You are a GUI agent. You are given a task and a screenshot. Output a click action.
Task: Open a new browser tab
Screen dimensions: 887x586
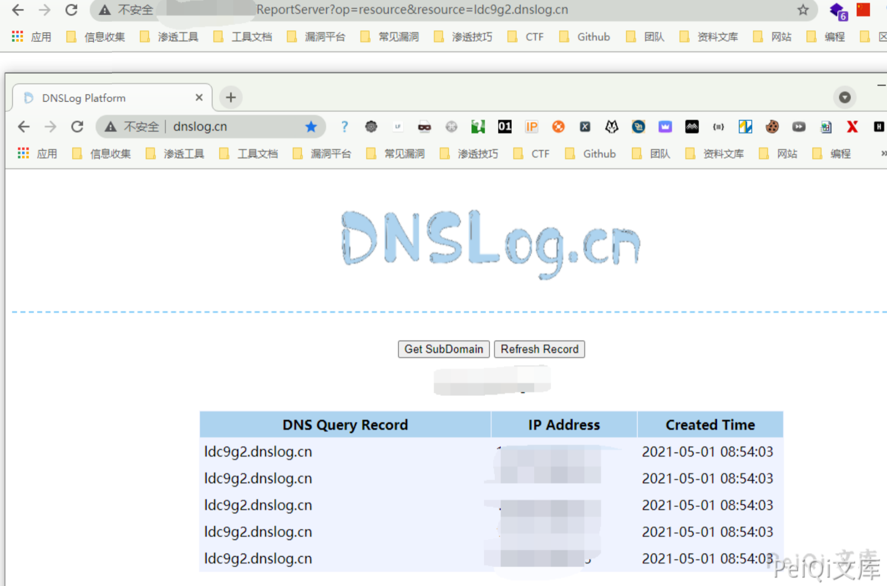231,98
